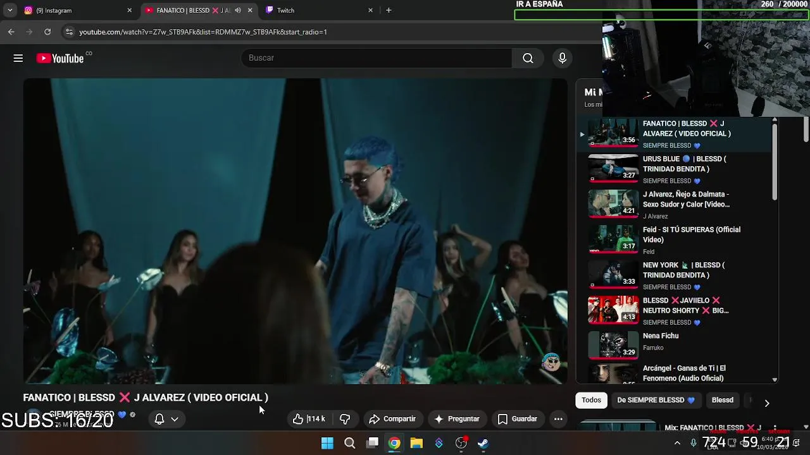Viewport: 810px width, 455px height.
Task: Click the search magnifier button
Action: [528, 58]
